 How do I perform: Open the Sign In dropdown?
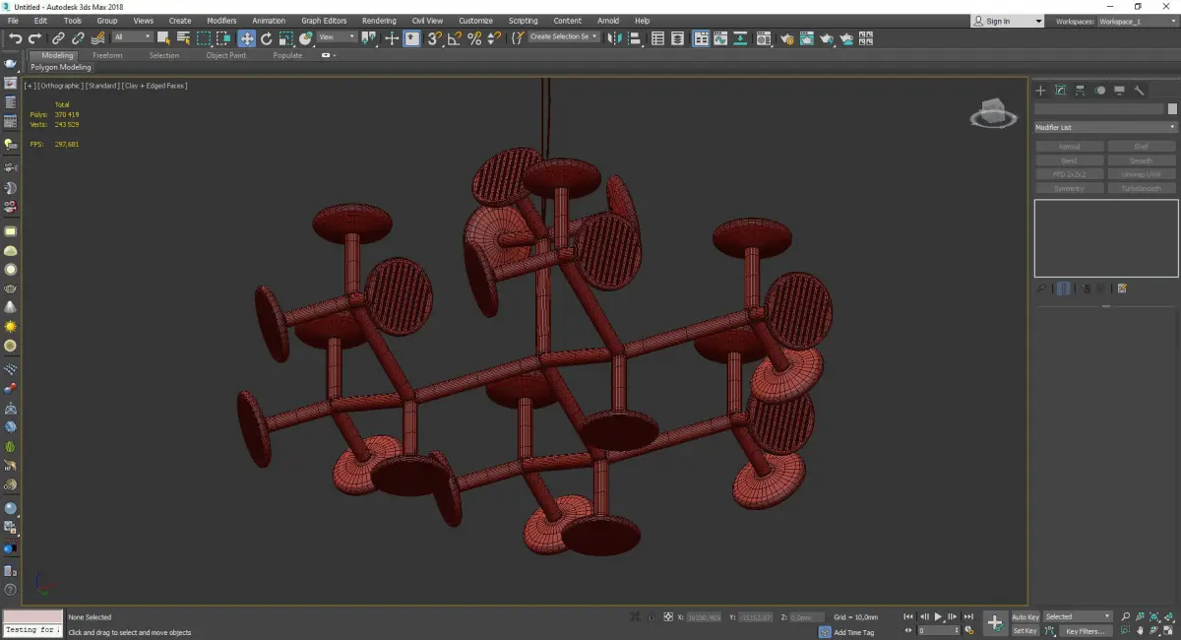tap(1007, 21)
